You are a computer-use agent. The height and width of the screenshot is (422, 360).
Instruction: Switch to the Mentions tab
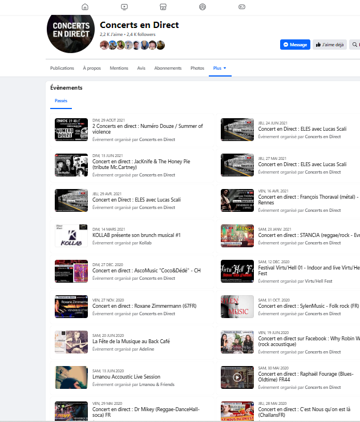[119, 68]
